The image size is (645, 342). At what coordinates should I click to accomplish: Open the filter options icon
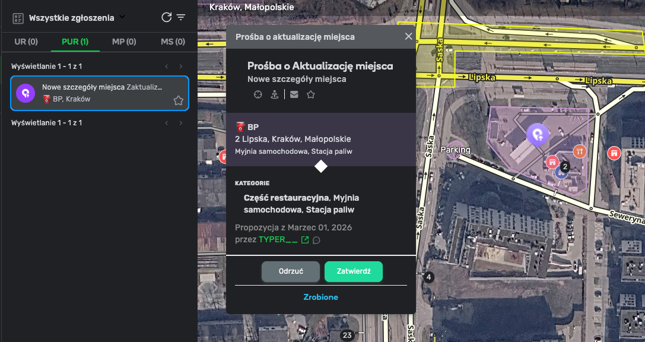coord(181,17)
